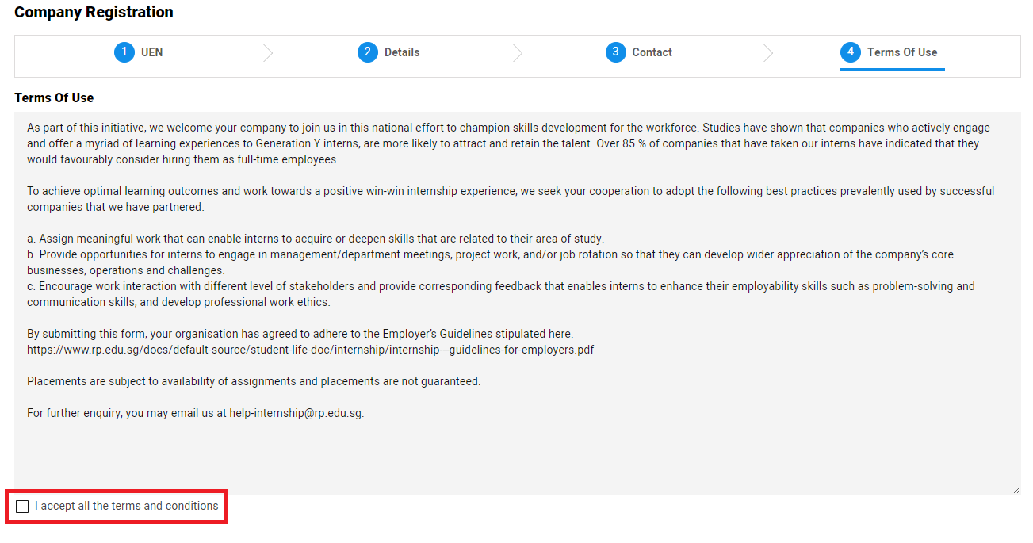Click the text area resize handle
Viewport: 1033px width, 543px height.
(1016, 490)
